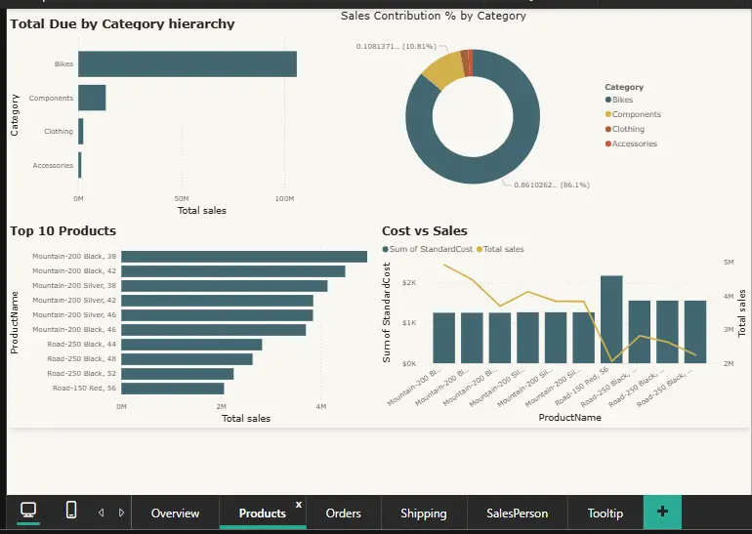Select Road-250 Black, 52 bar
This screenshot has width=752, height=534.
[x=178, y=374]
